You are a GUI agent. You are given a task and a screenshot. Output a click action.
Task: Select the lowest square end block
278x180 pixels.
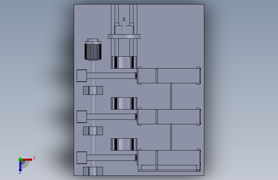82,158
